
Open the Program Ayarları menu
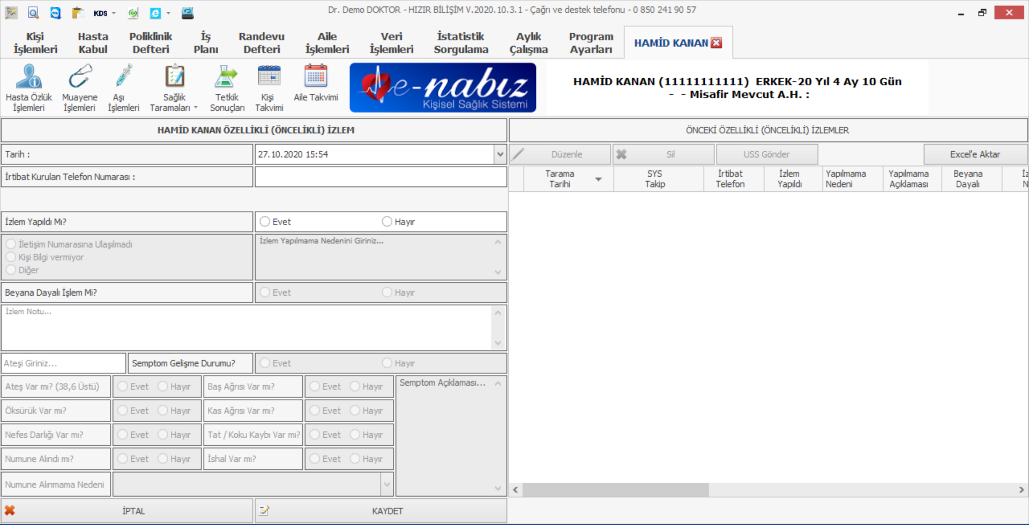point(591,43)
